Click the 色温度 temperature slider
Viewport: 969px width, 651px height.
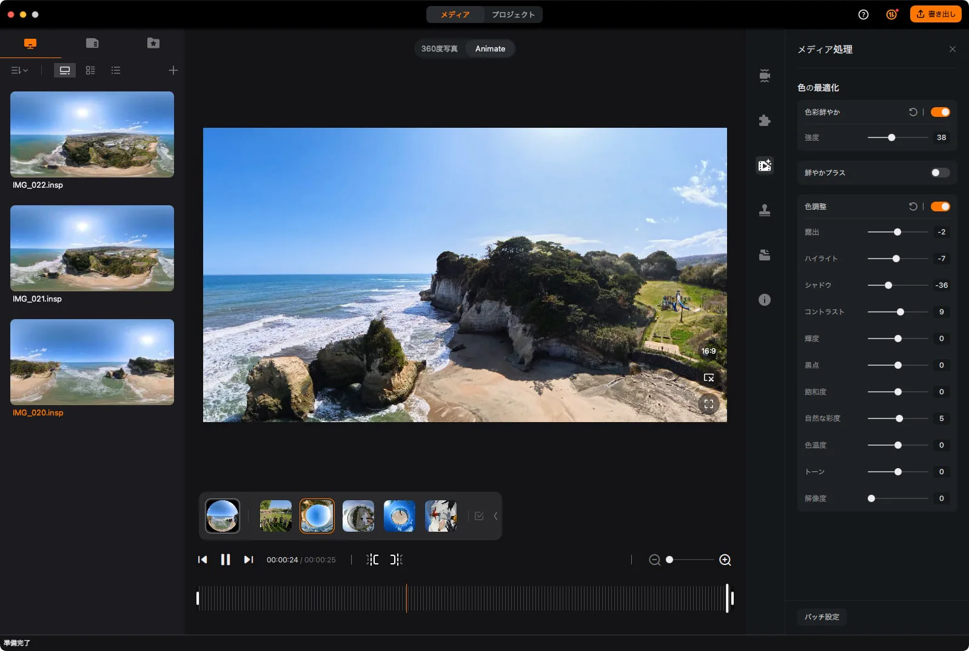click(898, 445)
